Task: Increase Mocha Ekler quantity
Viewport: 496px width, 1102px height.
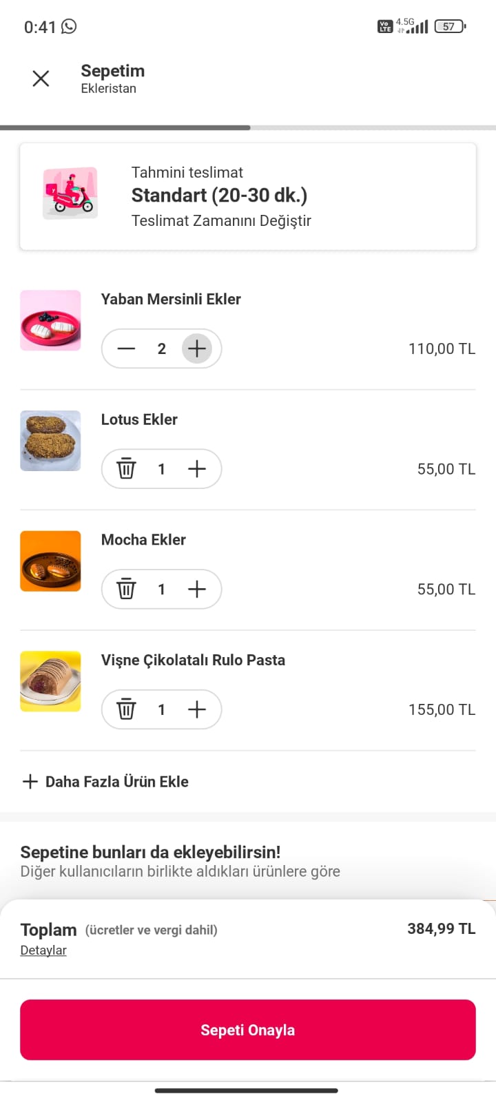Action: tap(197, 590)
